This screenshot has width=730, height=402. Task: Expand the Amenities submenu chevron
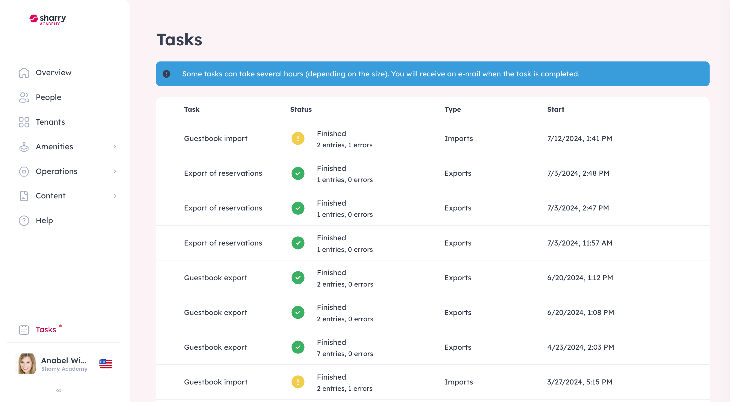[x=115, y=147]
